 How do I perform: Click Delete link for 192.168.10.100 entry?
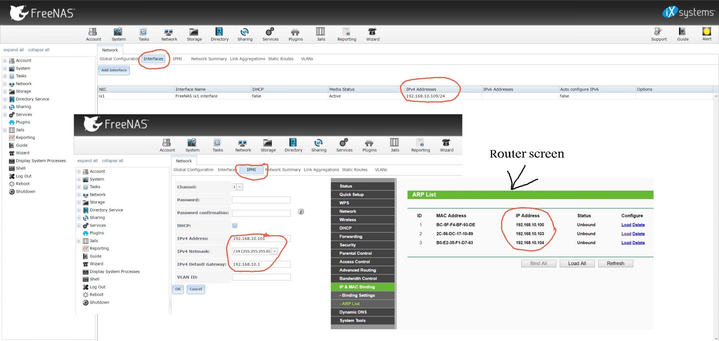pos(638,225)
